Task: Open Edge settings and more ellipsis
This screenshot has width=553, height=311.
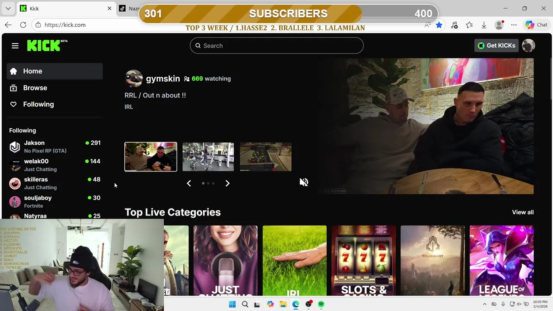Action: (x=514, y=25)
